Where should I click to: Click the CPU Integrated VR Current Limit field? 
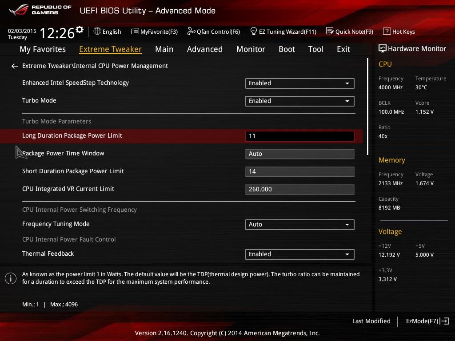pyautogui.click(x=300, y=189)
